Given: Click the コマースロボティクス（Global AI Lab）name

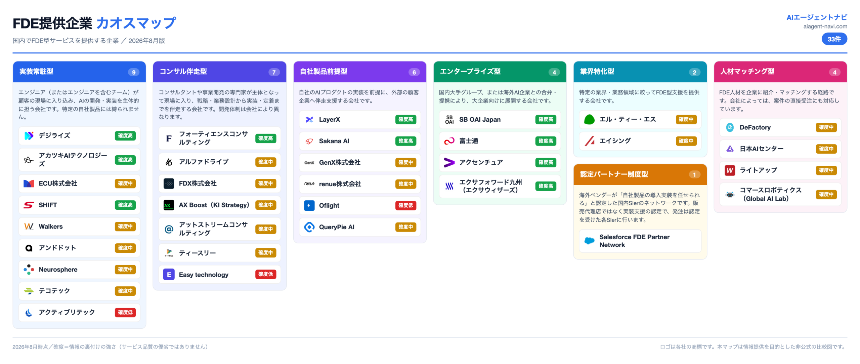Looking at the screenshot, I should point(771,195).
